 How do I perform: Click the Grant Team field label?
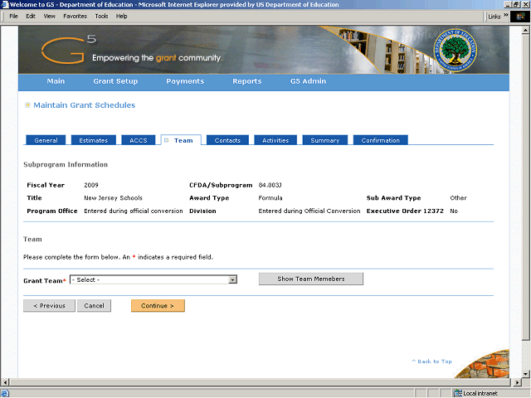tap(44, 280)
